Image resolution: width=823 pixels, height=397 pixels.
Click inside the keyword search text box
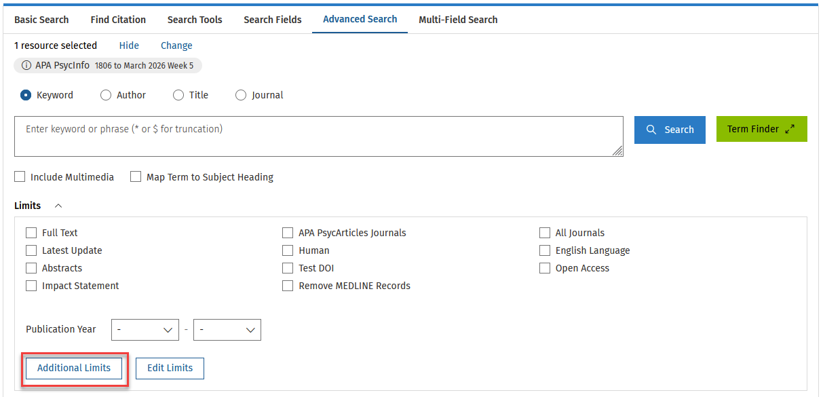tap(318, 136)
